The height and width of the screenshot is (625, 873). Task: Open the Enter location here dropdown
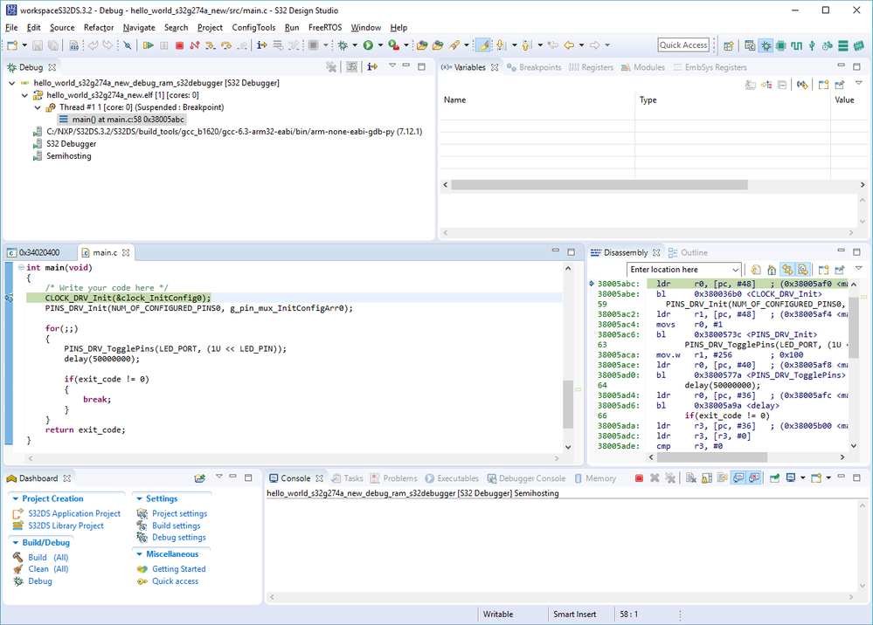(734, 270)
